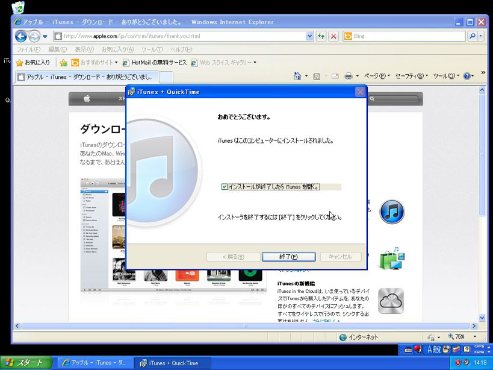Click the apple.com address bar
Image resolution: width=493 pixels, height=370 pixels.
179,36
